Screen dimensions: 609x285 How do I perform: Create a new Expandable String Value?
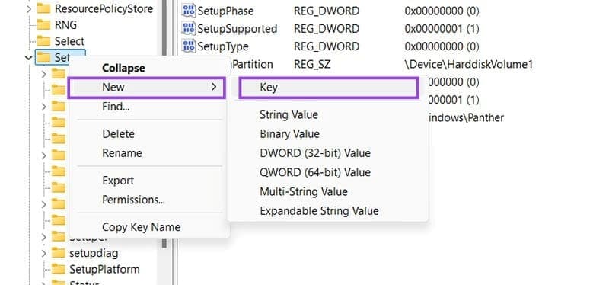pos(319,211)
